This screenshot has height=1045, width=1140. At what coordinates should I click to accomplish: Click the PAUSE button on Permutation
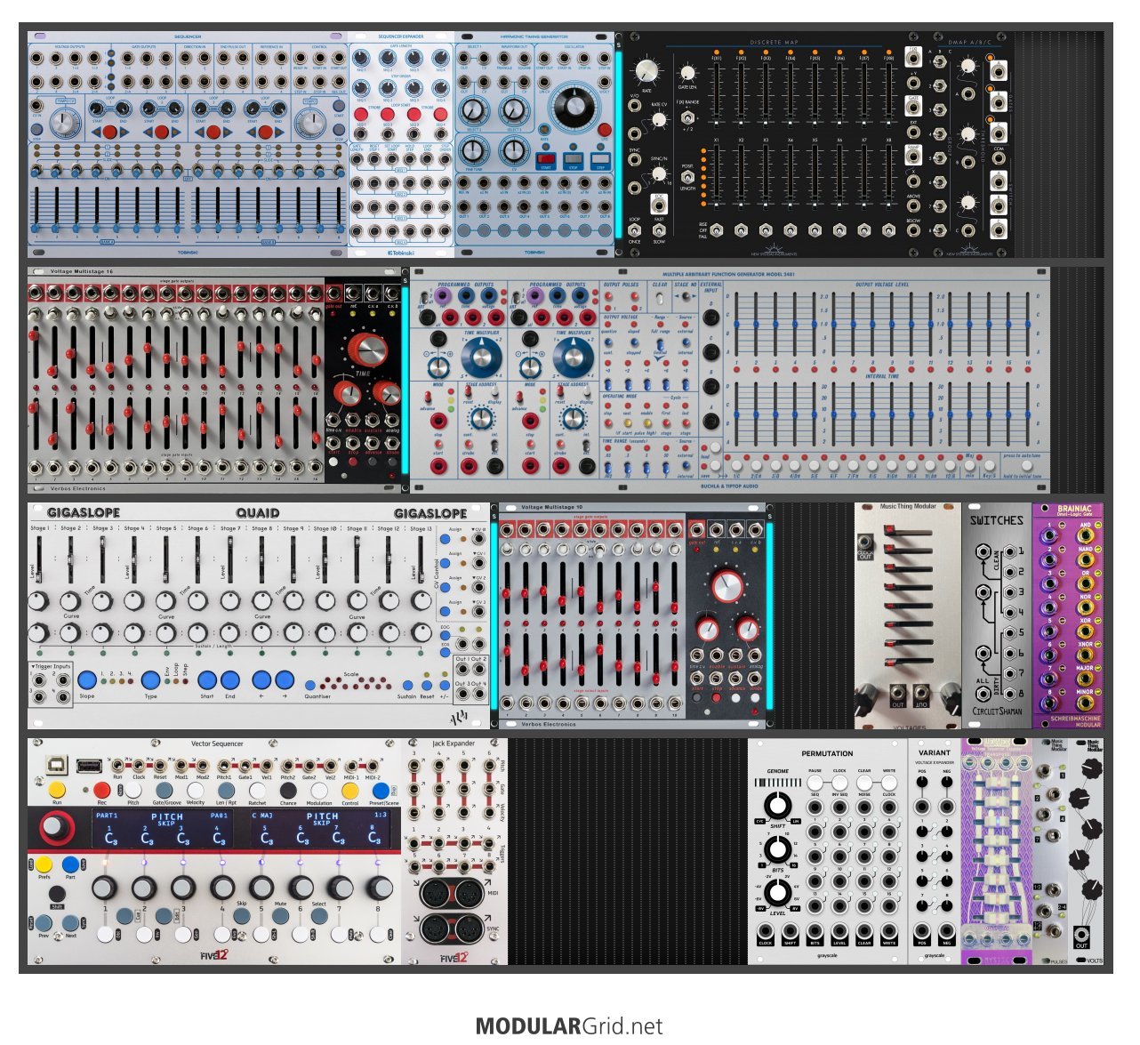tap(815, 784)
